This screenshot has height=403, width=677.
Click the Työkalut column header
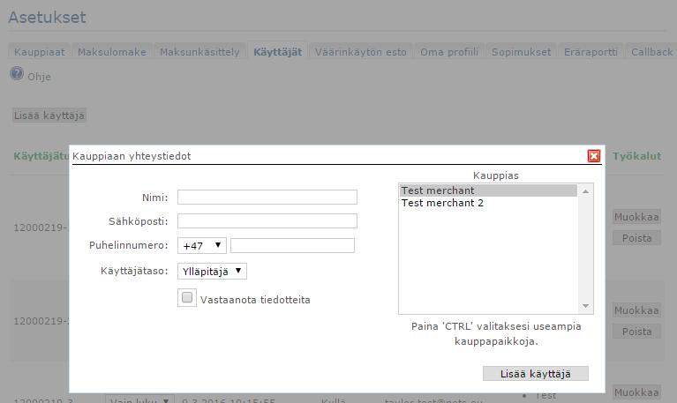click(x=636, y=156)
